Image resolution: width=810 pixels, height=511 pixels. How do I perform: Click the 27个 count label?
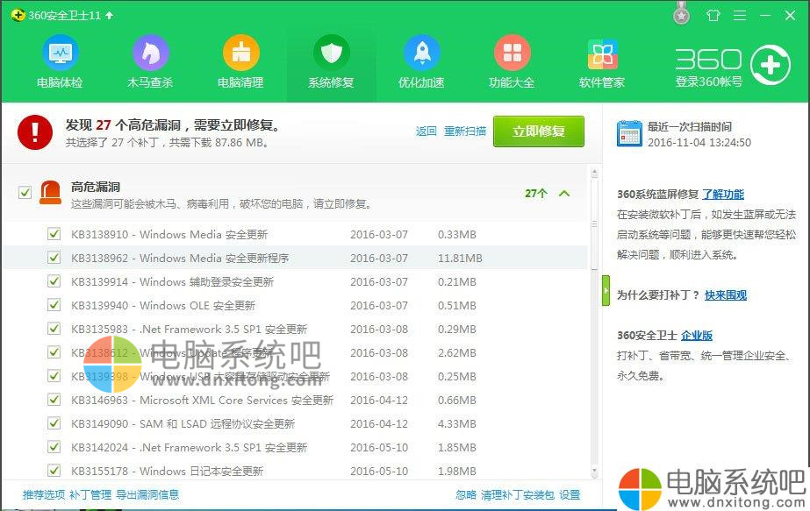[x=536, y=194]
